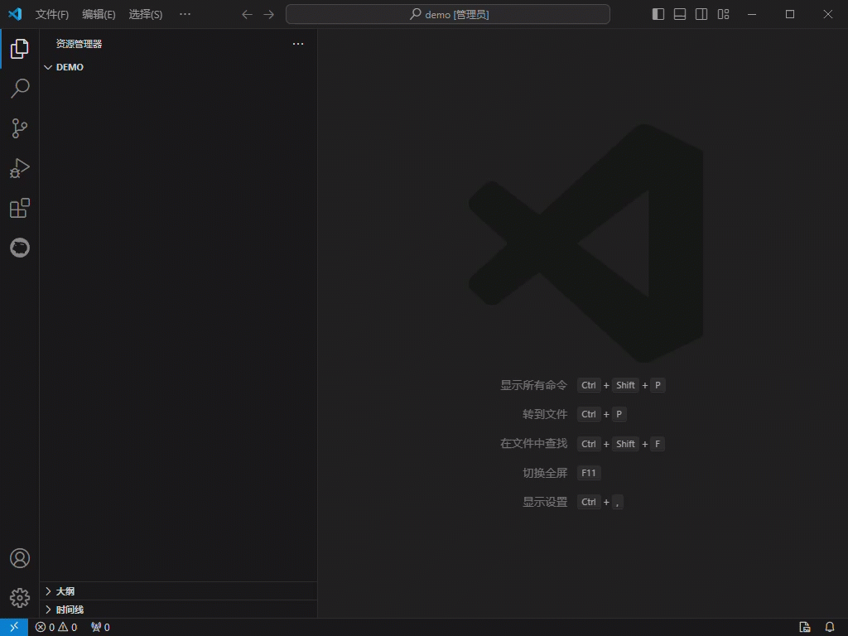848x636 pixels.
Task: Maximize the VS Code window
Action: (x=790, y=14)
